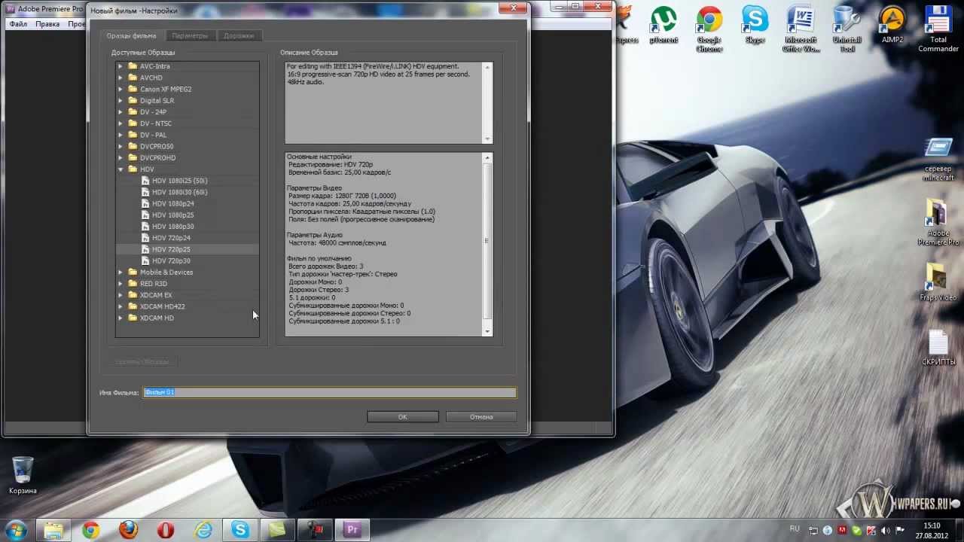This screenshot has width=964, height=542.
Task: Select the HDV 1080p24 preset
Action: (x=172, y=203)
